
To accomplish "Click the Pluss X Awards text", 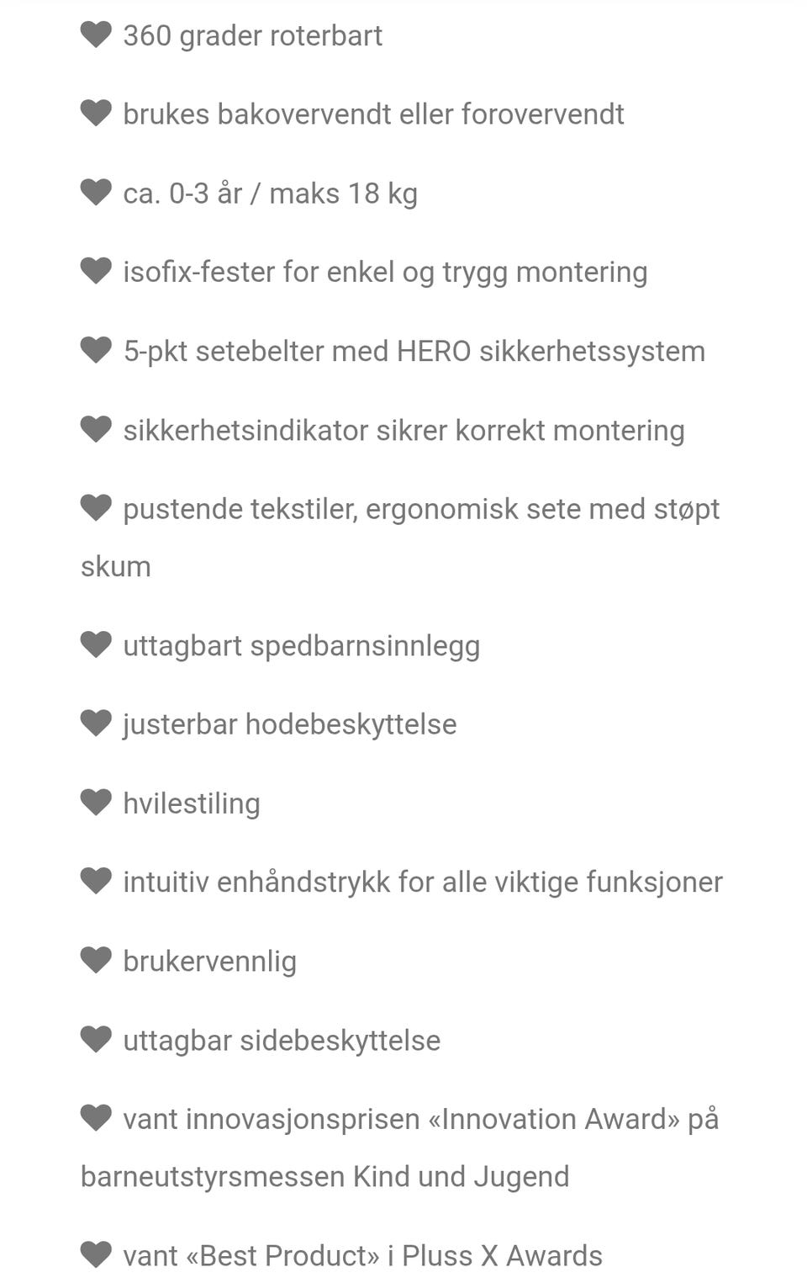I will (502, 1256).
